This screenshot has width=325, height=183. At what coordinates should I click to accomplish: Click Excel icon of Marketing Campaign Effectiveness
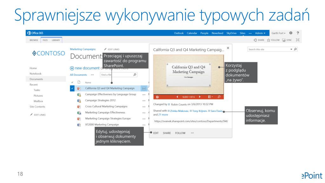(79, 113)
